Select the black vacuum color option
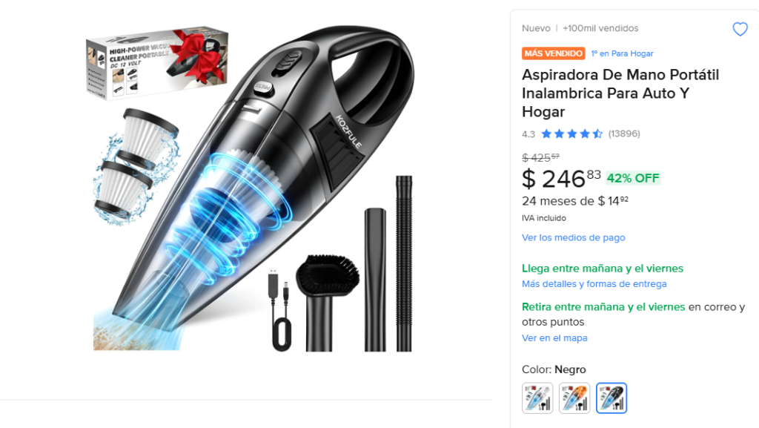Viewport: 759px width, 428px height. tap(611, 398)
